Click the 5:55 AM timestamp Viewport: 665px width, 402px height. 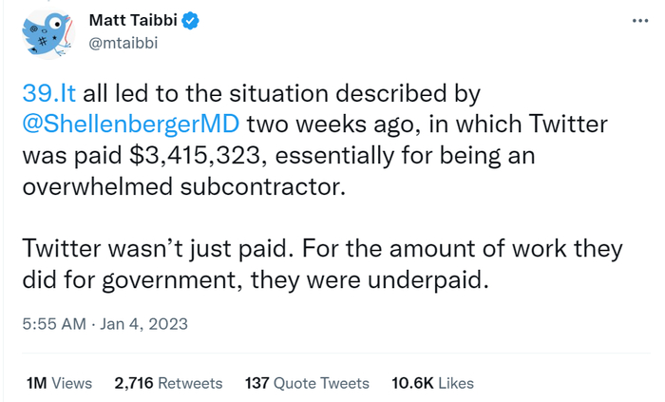point(55,323)
